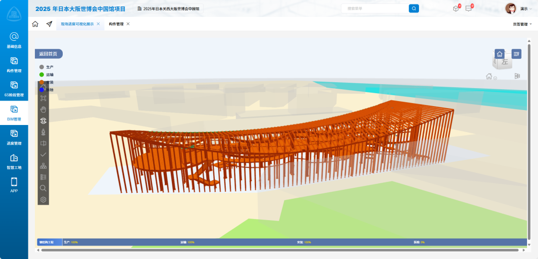
Task: Click the blue home button over view cube
Action: point(500,53)
